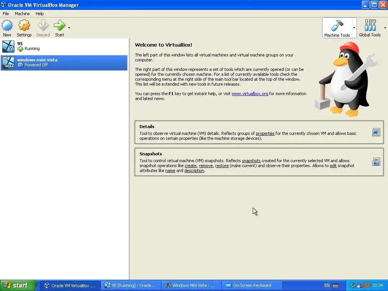Select the 95 virtual machine entry
388x291 pixels.
(x=64, y=46)
